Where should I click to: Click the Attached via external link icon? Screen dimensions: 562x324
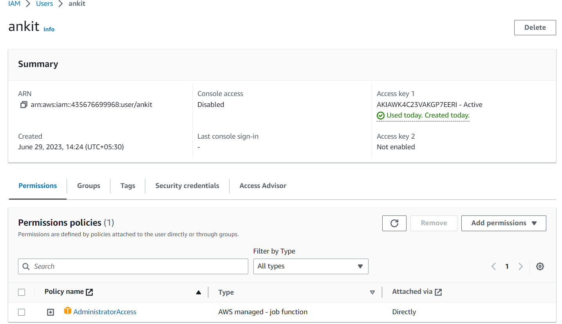pos(438,292)
